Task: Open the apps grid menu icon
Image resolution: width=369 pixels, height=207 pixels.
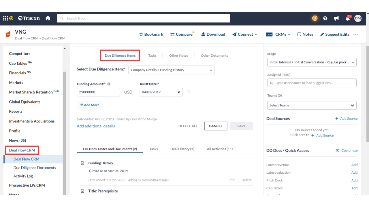Action: (x=5, y=18)
